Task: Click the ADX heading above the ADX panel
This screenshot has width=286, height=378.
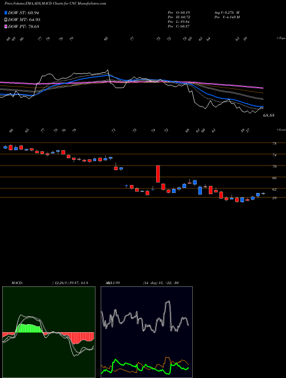Action: pyautogui.click(x=112, y=283)
